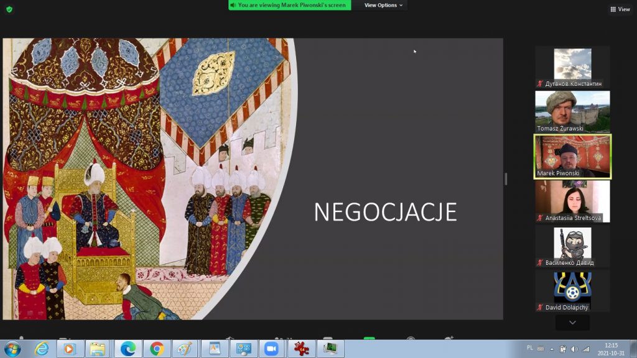Image resolution: width=637 pixels, height=358 pixels.
Task: Click the 'You are viewing' screen share banner
Action: tap(289, 5)
